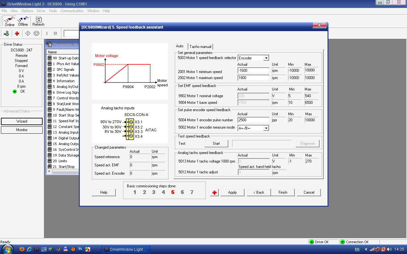407x254 pixels.
Task: Click the Apply button
Action: click(232, 192)
